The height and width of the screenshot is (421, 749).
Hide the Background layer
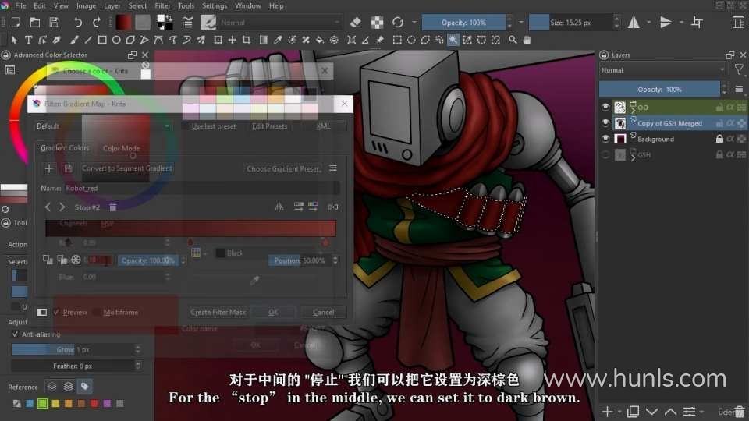point(605,139)
